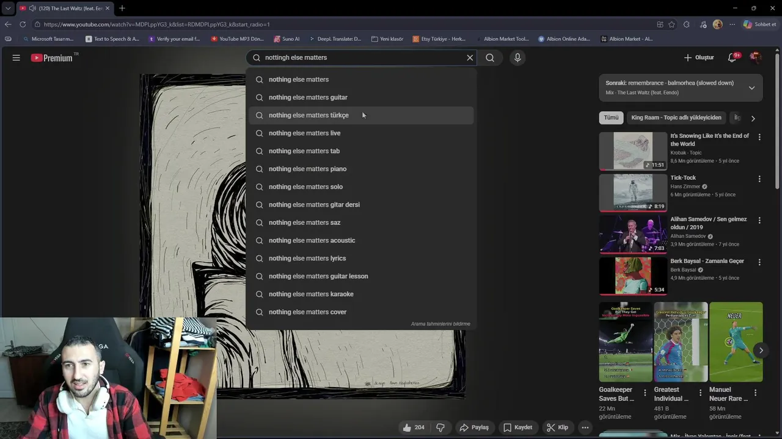The image size is (782, 439).
Task: Open Alihan Samedov Sen gelmez oldun thumbnail
Action: (633, 234)
